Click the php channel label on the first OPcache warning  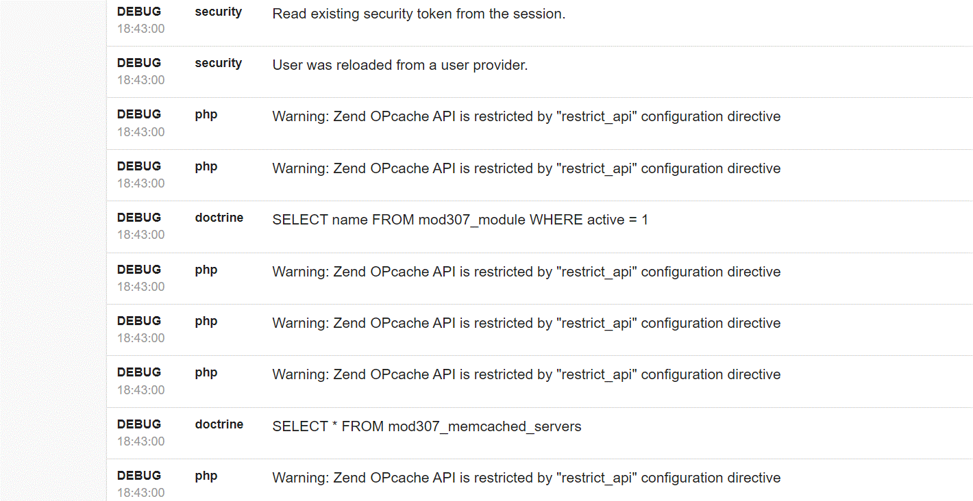[x=206, y=114]
